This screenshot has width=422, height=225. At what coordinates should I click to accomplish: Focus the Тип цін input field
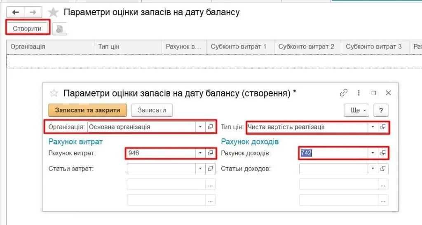click(x=307, y=127)
